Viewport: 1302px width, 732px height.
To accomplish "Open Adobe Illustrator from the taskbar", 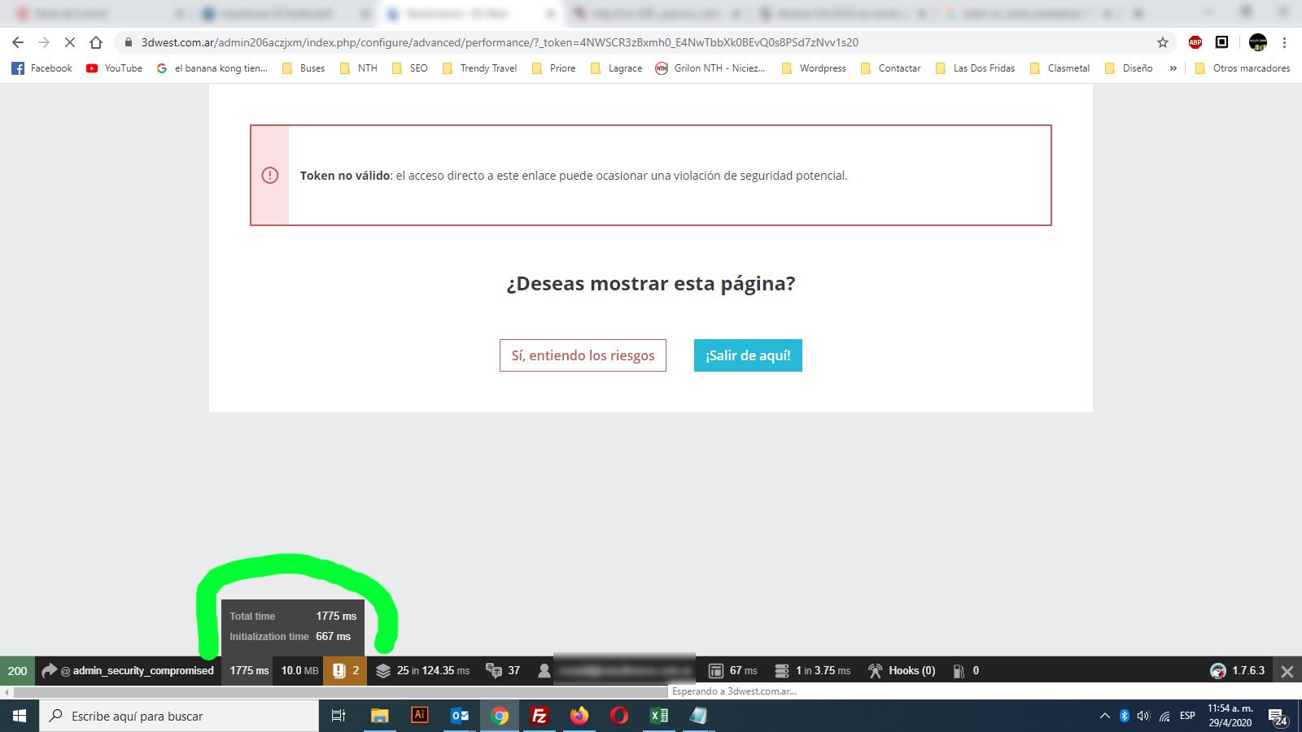I will pos(420,716).
